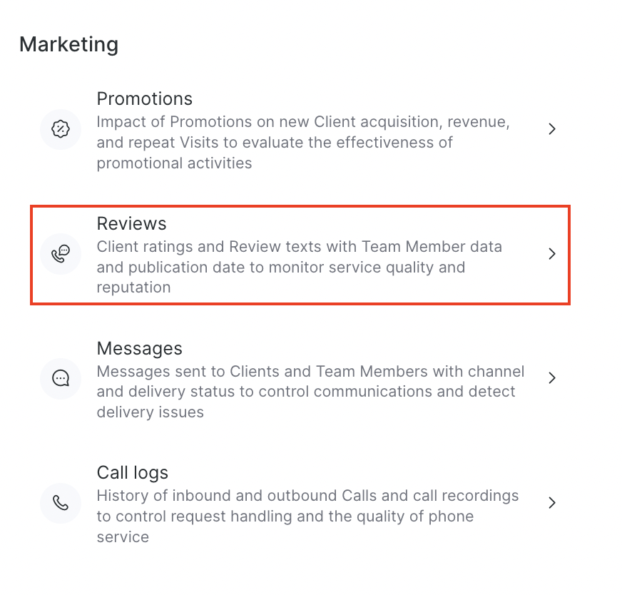Select the highlighted Reviews menu row
The height and width of the screenshot is (595, 622).
(x=300, y=255)
